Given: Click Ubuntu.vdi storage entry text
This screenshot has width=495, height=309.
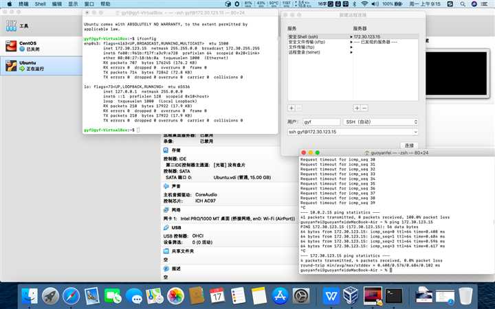Looking at the screenshot, I should (242, 178).
